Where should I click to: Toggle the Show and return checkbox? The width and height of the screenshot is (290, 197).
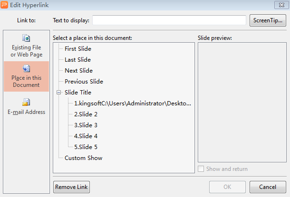coord(201,169)
